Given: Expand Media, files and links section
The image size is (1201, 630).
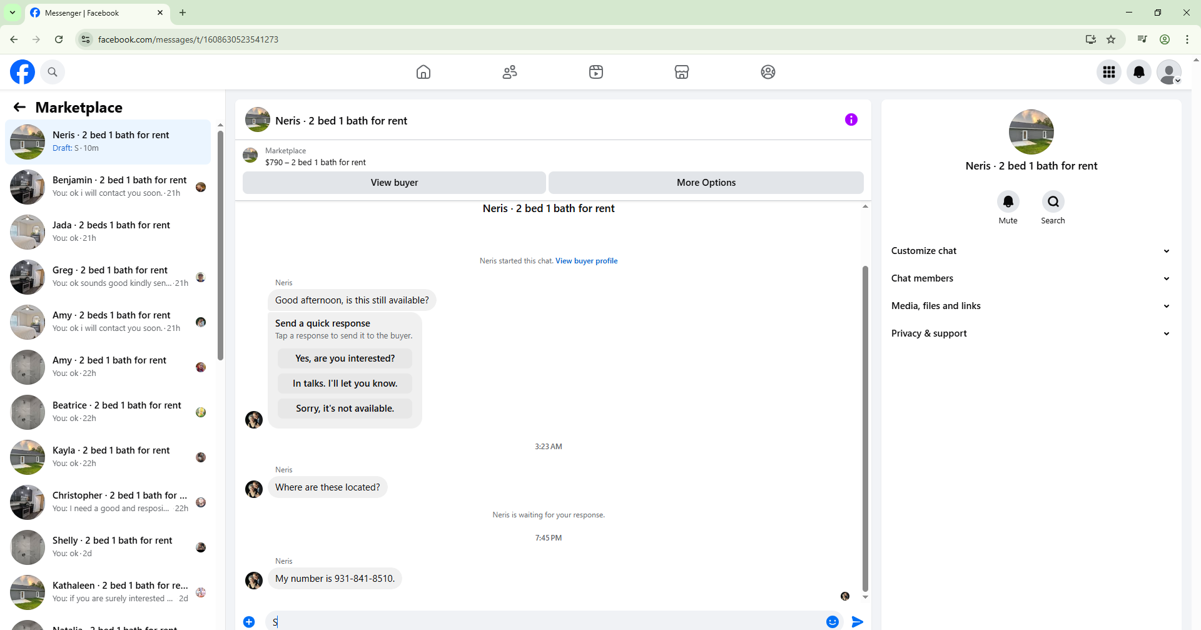Looking at the screenshot, I should pyautogui.click(x=1030, y=306).
